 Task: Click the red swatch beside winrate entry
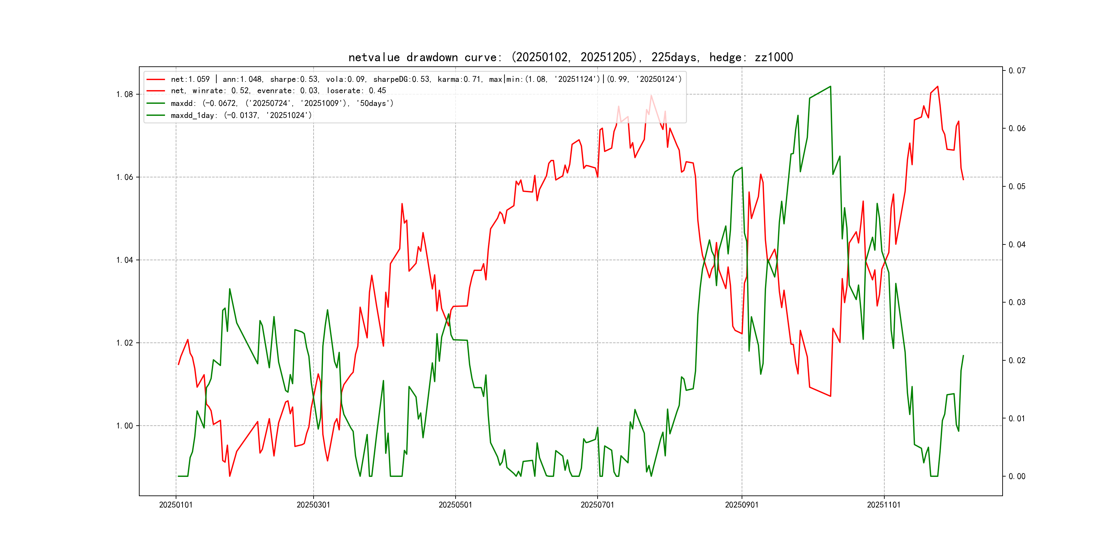point(156,91)
